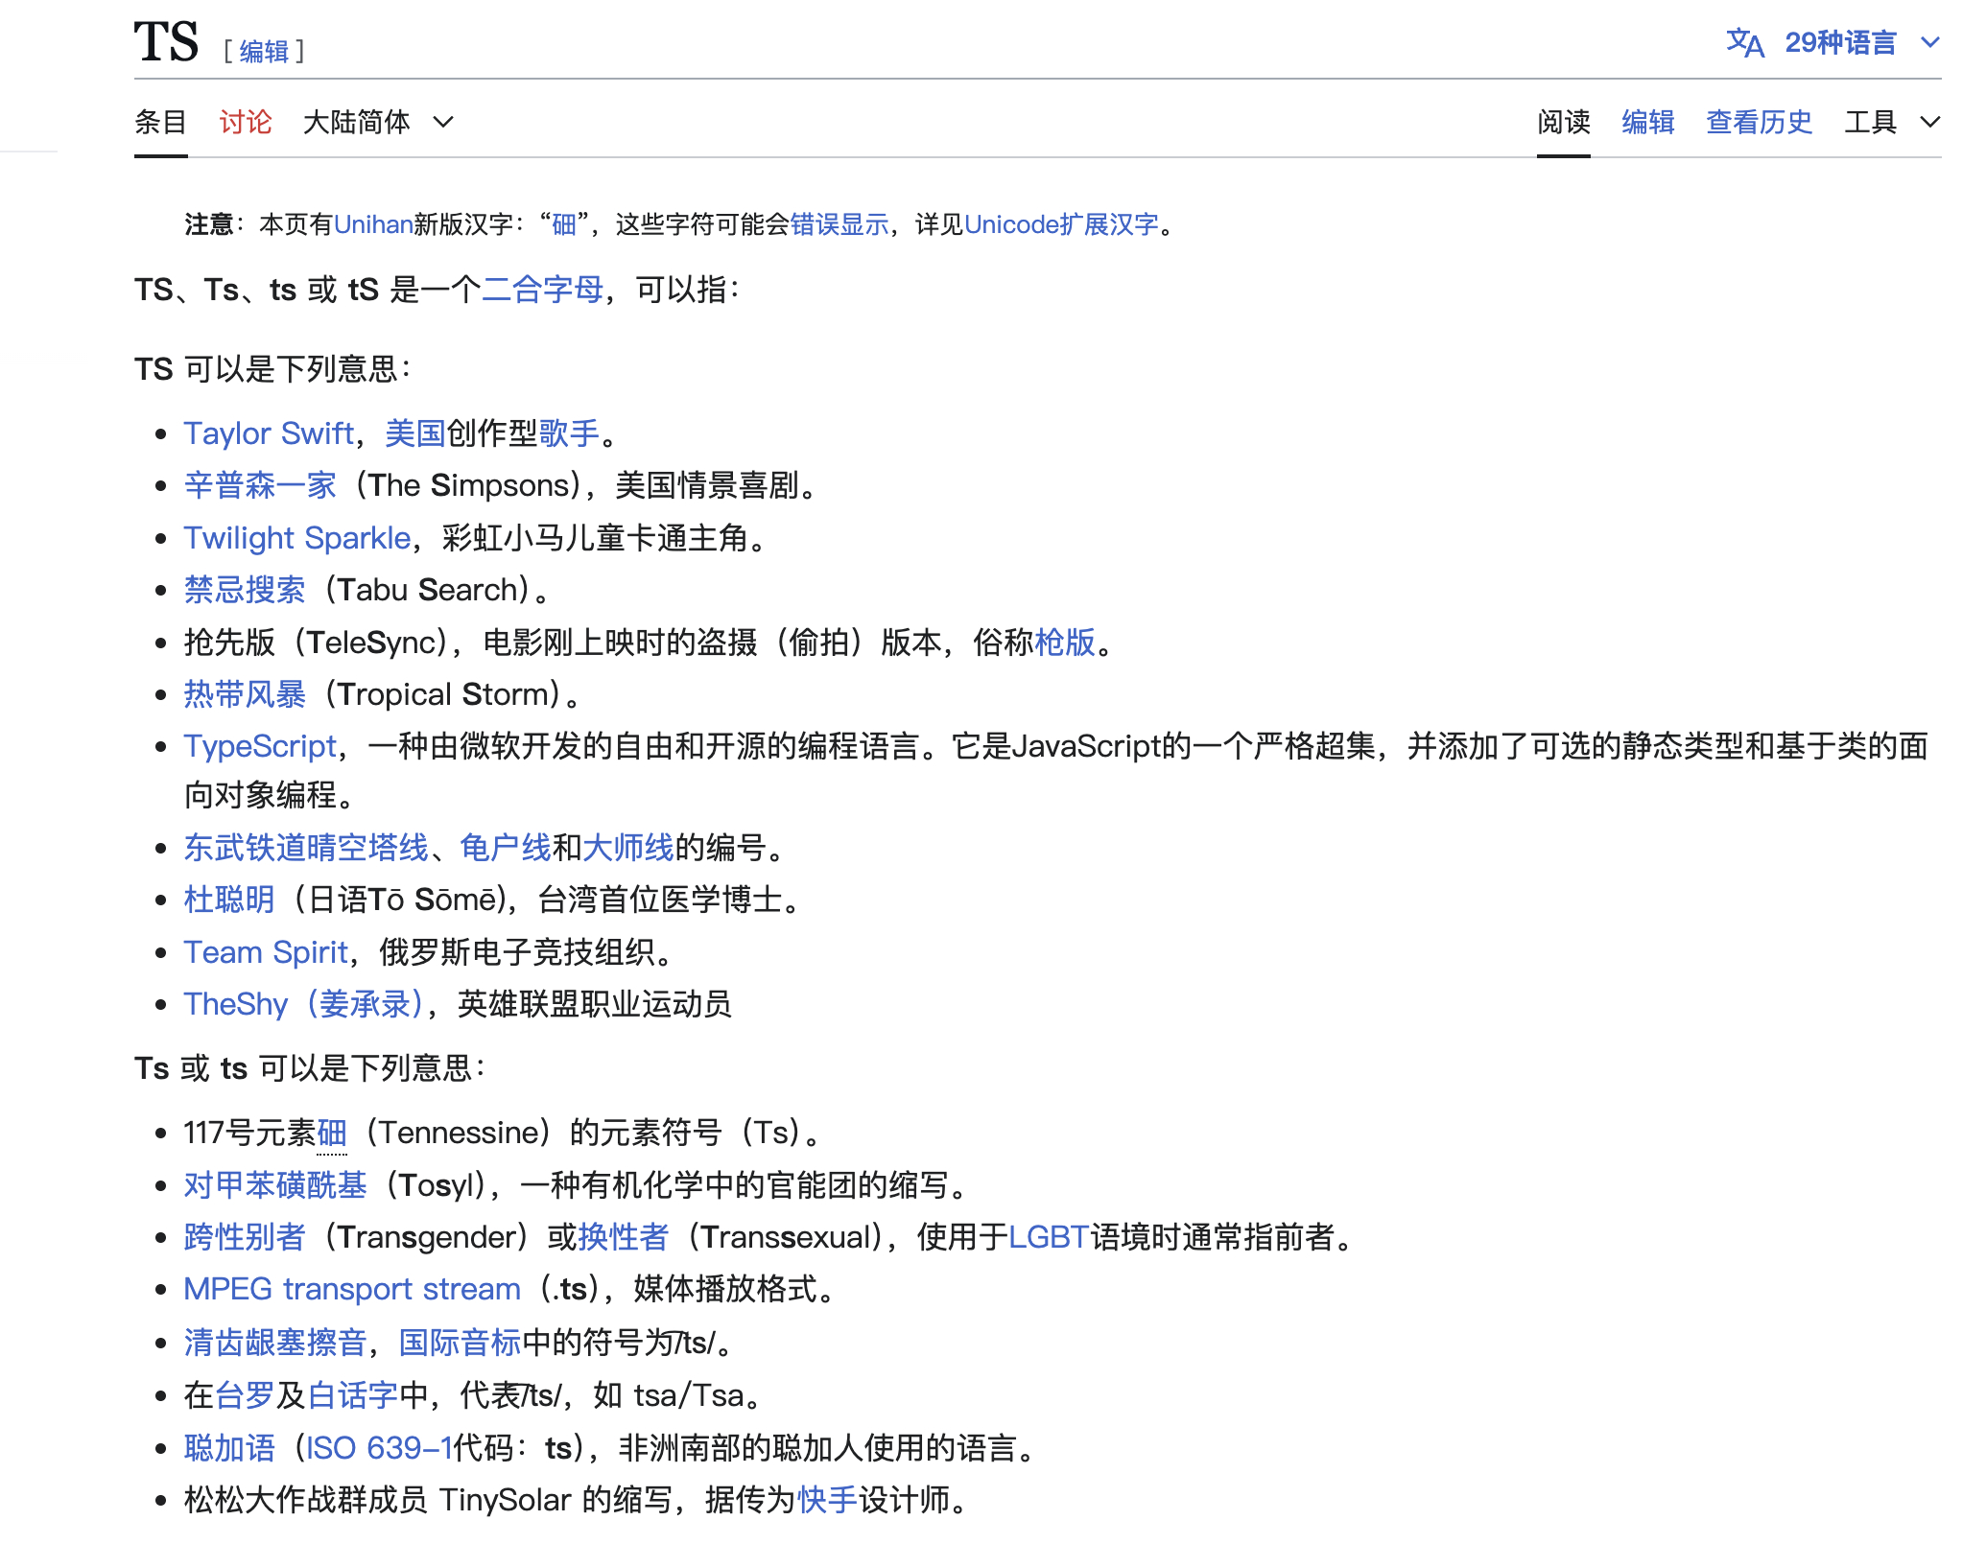Open the 白话字 link
The width and height of the screenshot is (1986, 1567).
pyautogui.click(x=352, y=1395)
